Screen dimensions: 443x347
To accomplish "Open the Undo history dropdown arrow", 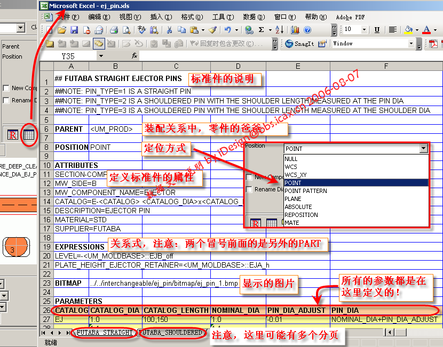I will [236, 30].
